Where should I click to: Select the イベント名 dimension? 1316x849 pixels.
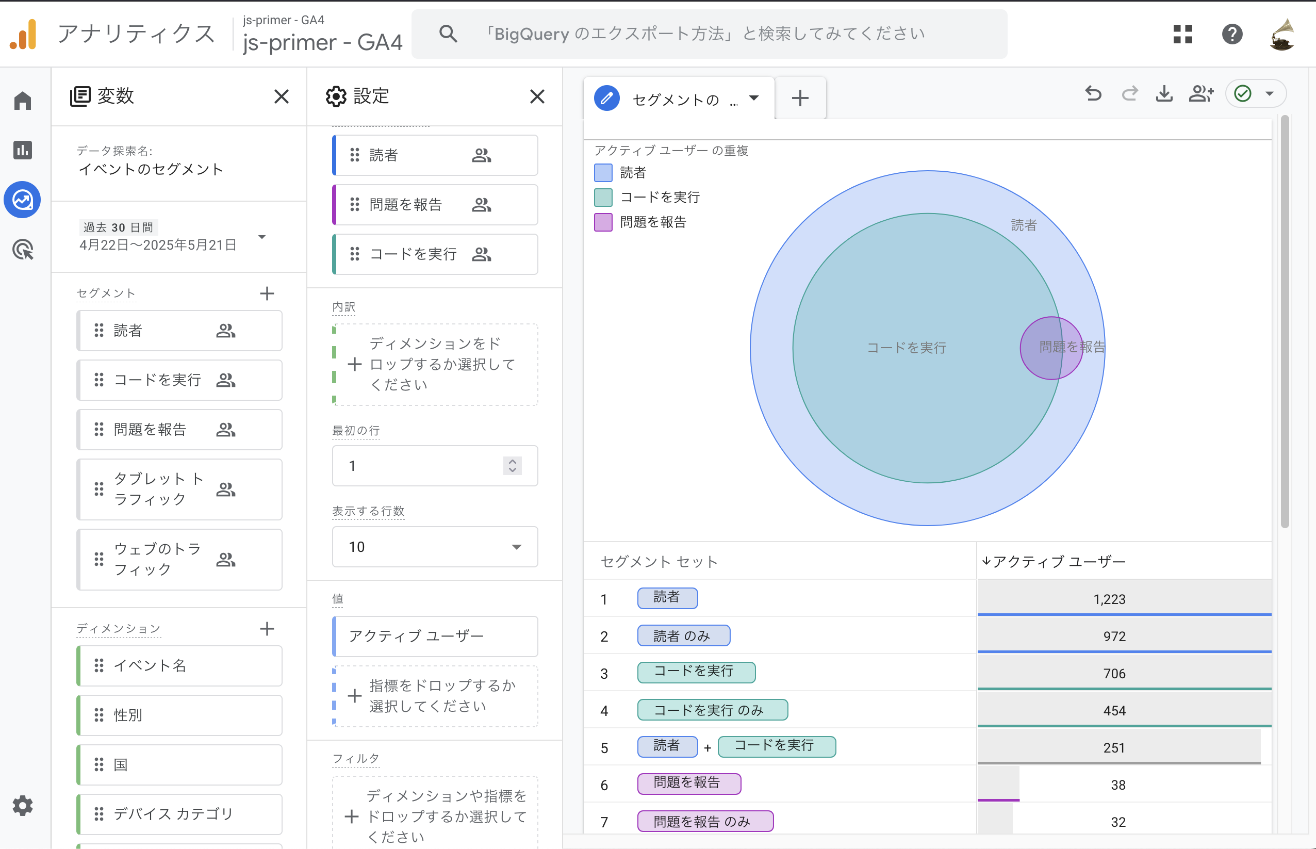point(179,666)
